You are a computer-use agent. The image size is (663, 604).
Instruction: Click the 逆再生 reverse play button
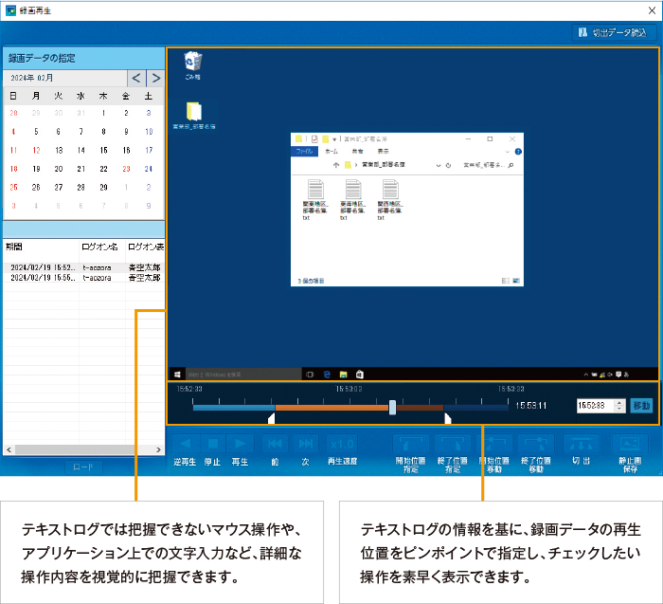[185, 444]
